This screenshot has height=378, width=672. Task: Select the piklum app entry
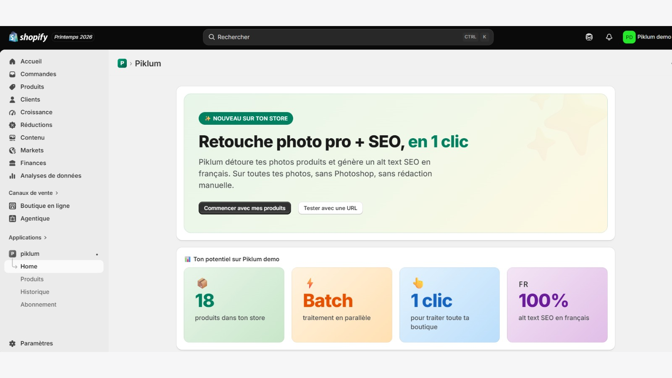click(x=30, y=254)
